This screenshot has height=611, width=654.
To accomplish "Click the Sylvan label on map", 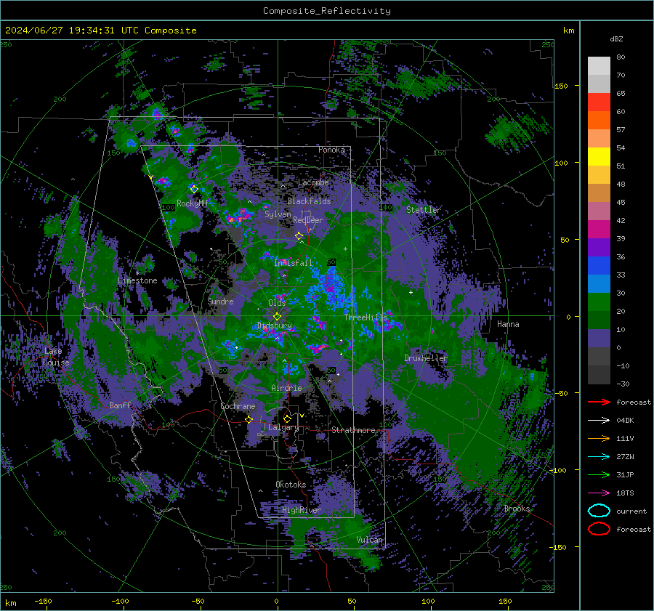I will click(278, 214).
